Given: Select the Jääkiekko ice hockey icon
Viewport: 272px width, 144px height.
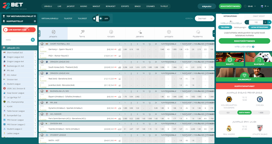Looking at the screenshot, I should 140,32.
